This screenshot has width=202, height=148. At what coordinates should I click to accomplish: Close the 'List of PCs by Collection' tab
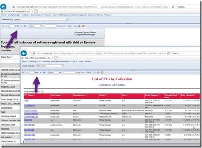click(53, 58)
